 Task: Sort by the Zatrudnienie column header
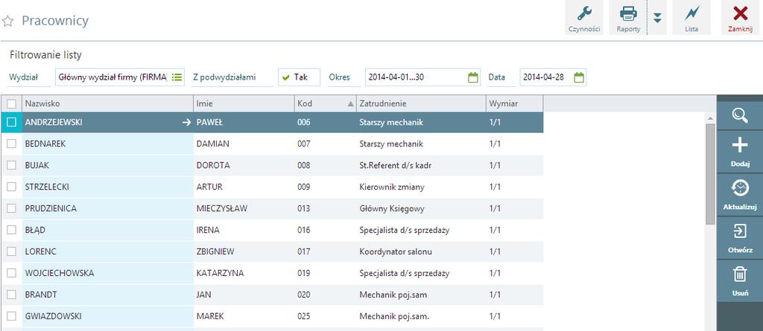click(421, 103)
